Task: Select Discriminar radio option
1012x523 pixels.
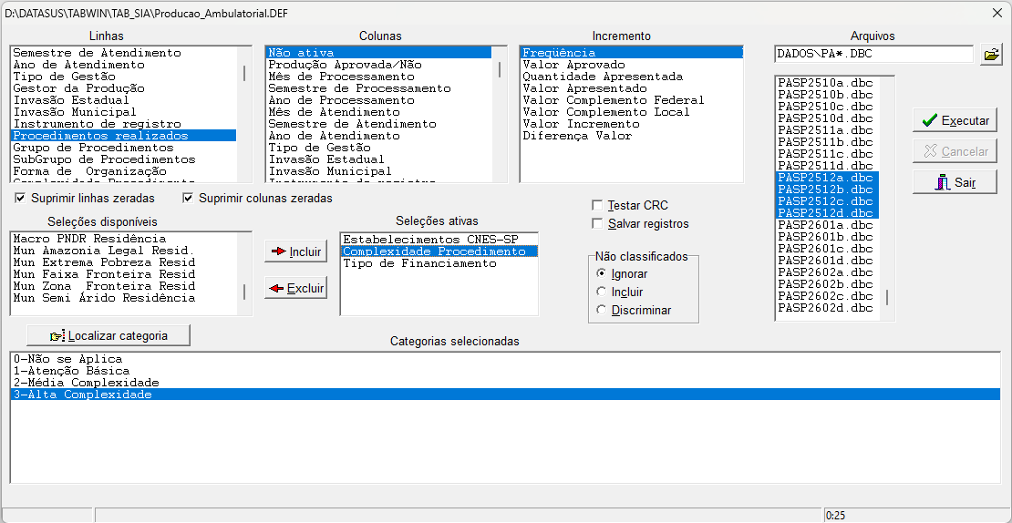Action: click(602, 310)
